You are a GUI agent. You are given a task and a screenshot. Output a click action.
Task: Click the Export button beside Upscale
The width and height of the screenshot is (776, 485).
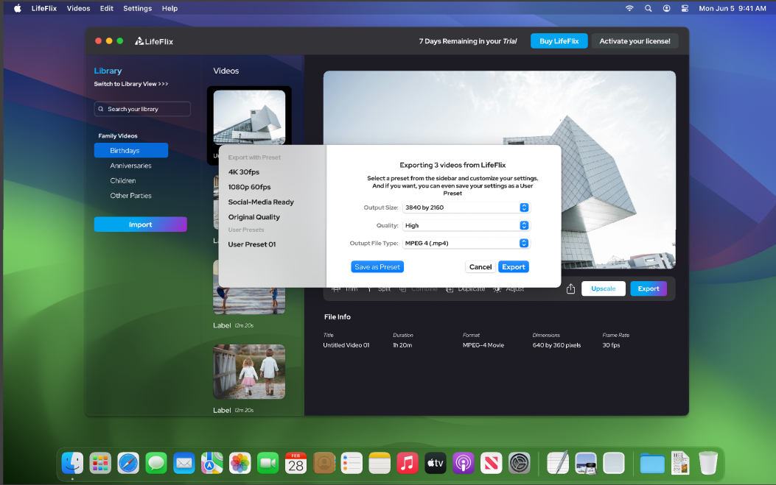pos(649,288)
